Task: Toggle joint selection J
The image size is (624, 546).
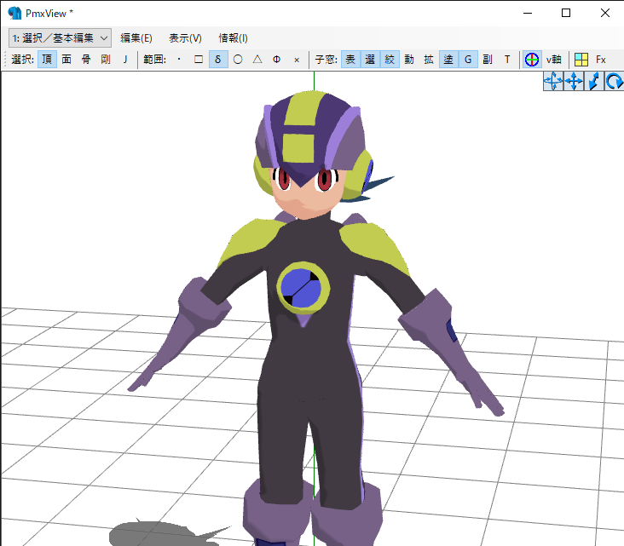Action: [125, 60]
